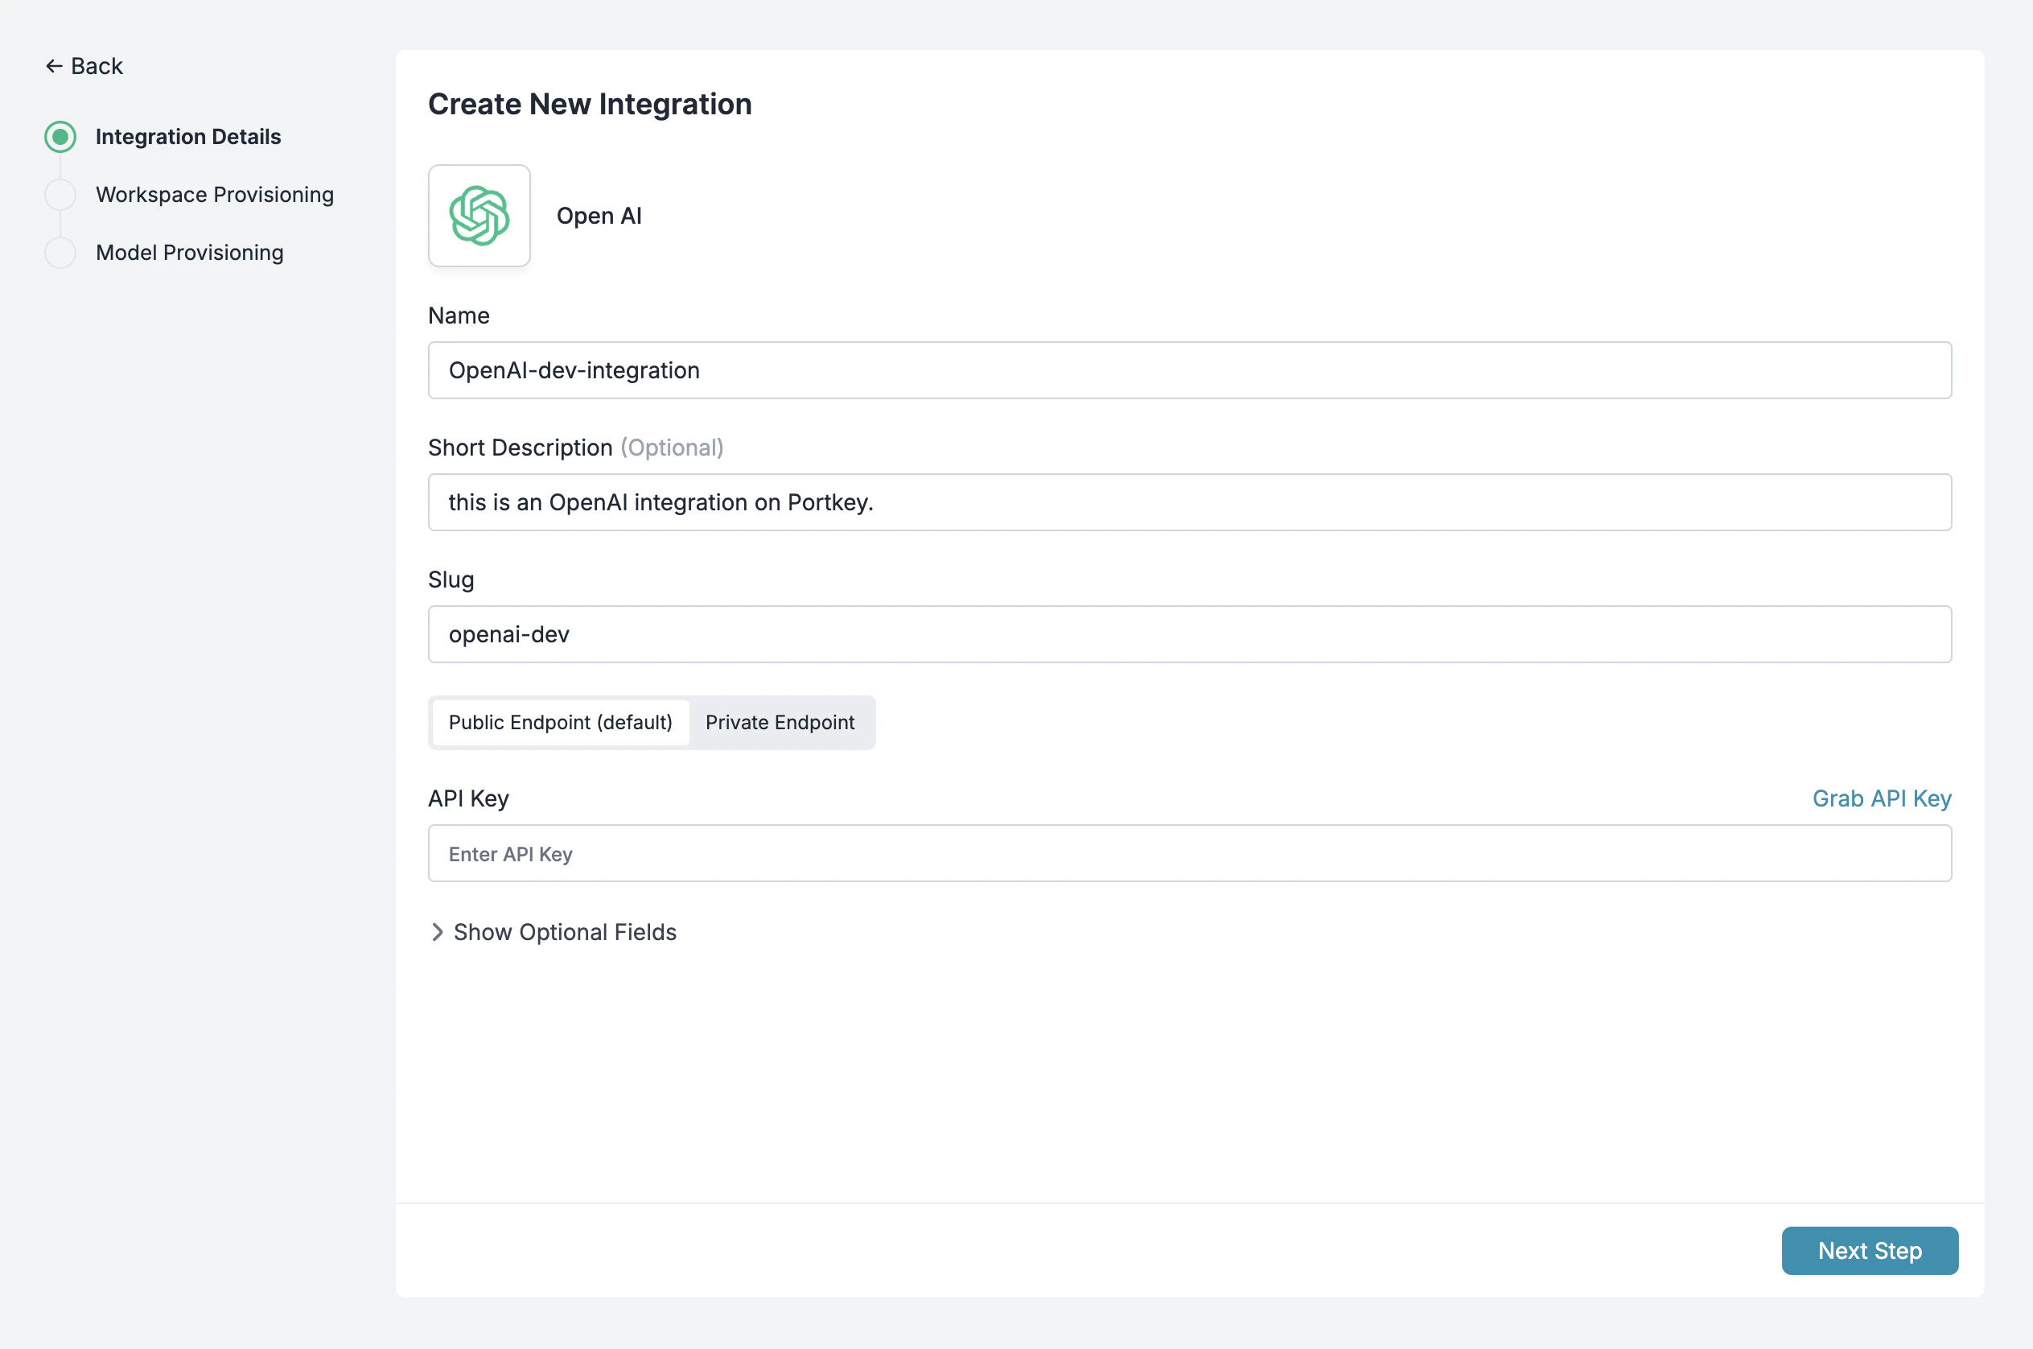Viewport: 2033px width, 1349px height.
Task: Click the chevron next to Show Optional Fields
Action: pos(437,932)
